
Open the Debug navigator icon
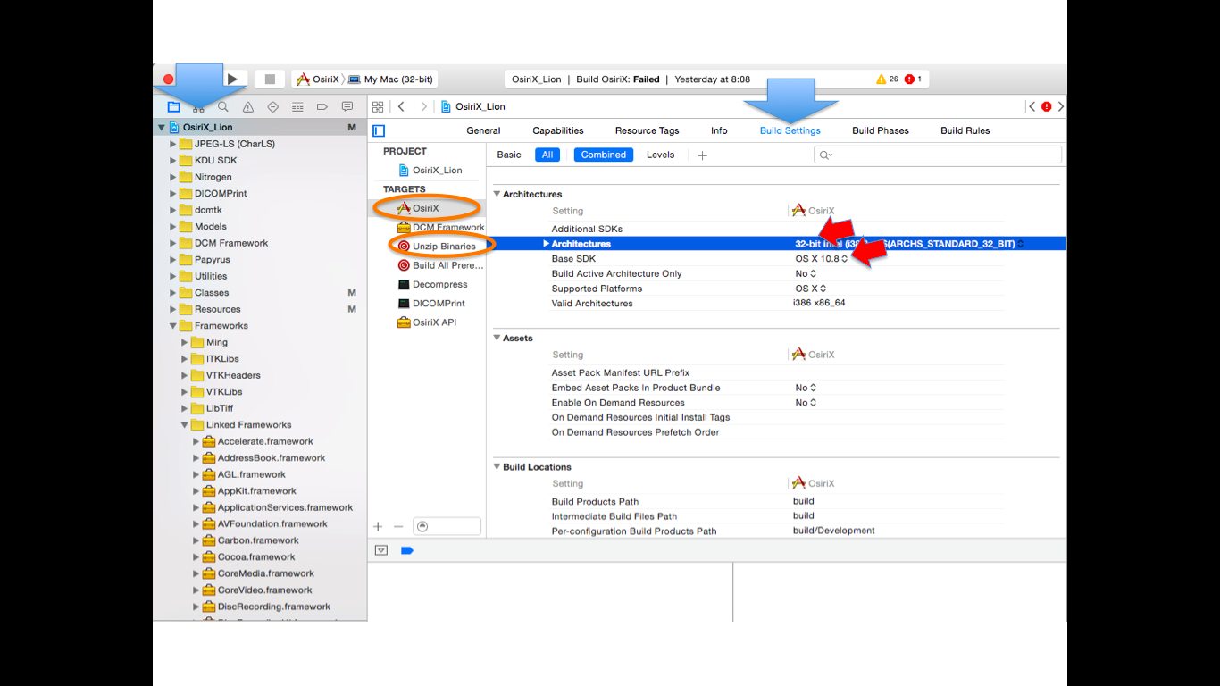tap(297, 106)
